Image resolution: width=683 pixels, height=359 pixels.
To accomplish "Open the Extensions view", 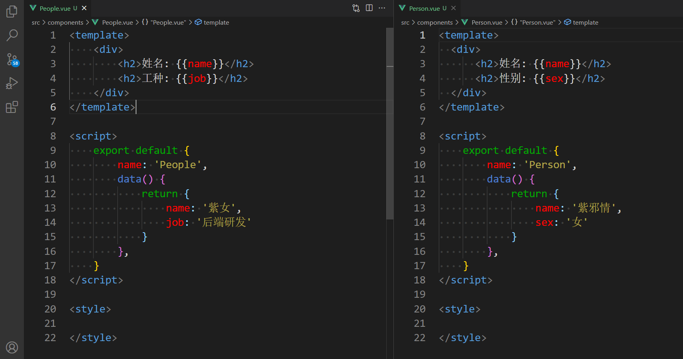I will point(12,107).
